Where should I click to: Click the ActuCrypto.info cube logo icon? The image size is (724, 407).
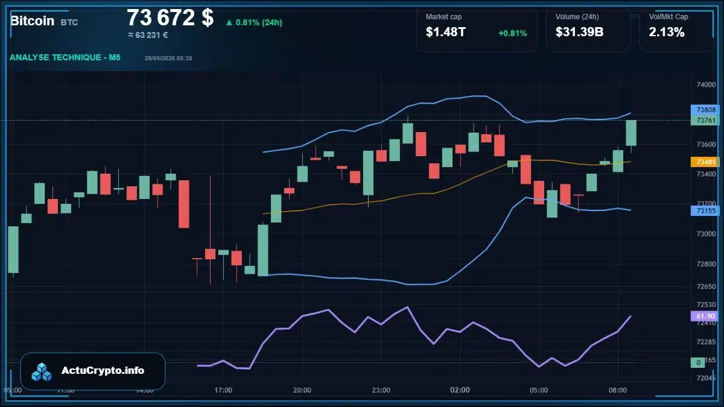[42, 371]
